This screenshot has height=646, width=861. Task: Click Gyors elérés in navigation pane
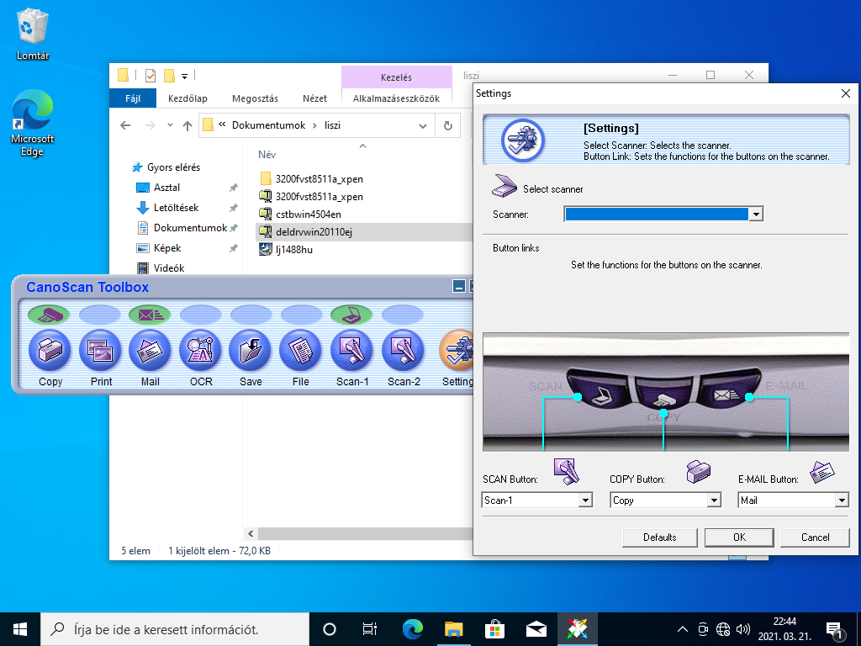point(173,167)
